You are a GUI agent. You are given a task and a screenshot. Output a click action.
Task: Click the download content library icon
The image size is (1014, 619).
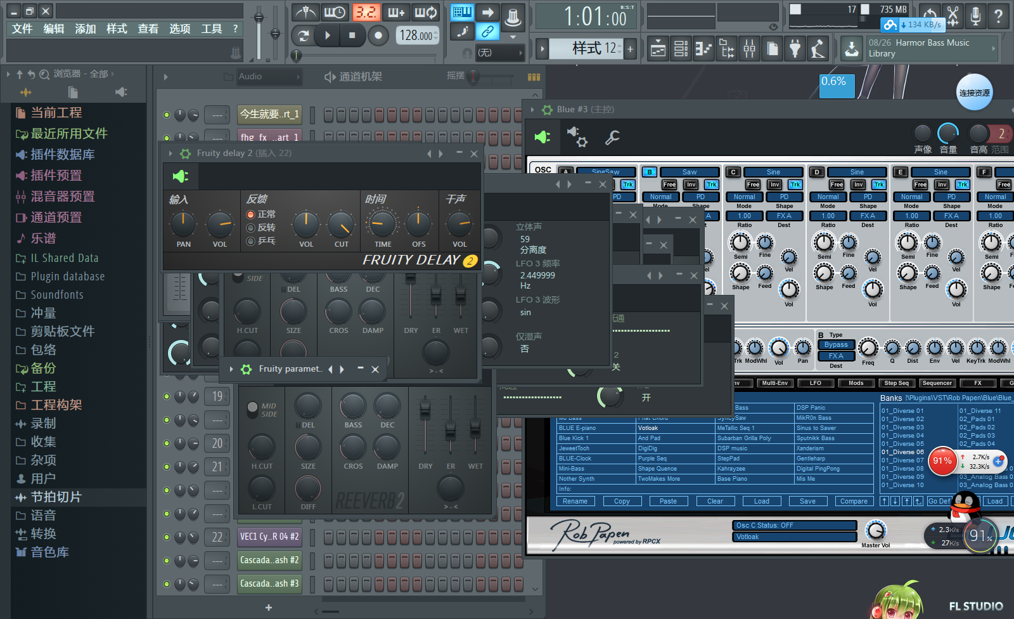(x=852, y=48)
